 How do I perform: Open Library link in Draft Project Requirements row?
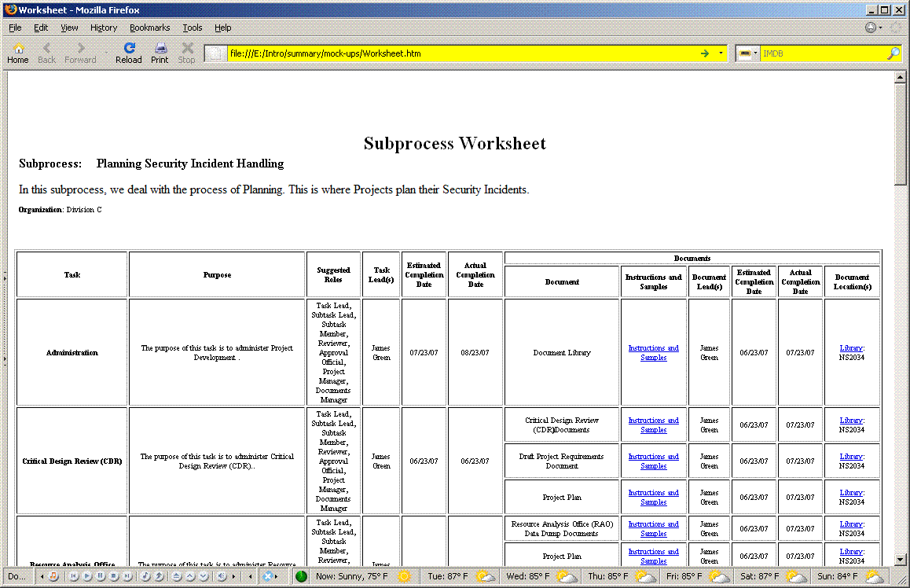coord(852,457)
